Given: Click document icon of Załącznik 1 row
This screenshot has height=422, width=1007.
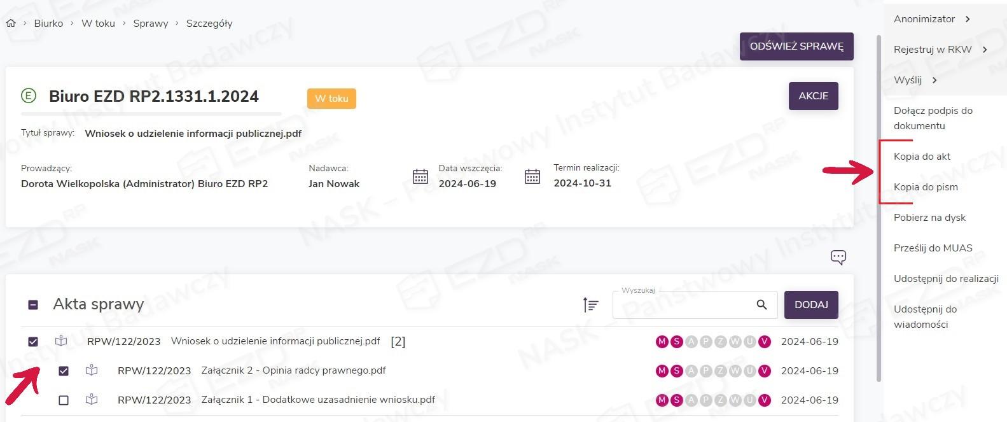Looking at the screenshot, I should [x=92, y=400].
